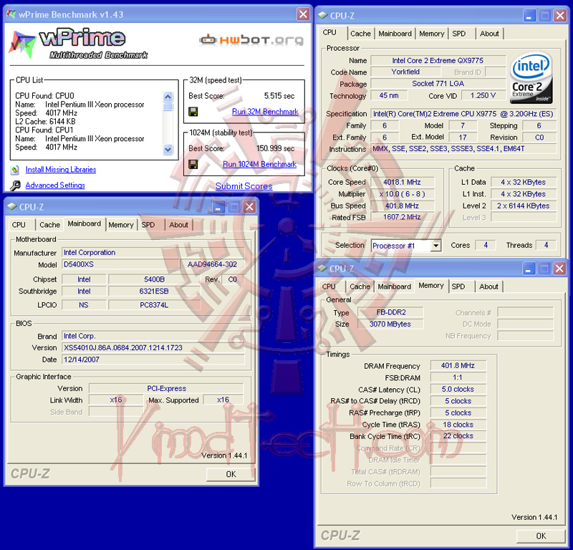Run the 1024M Benchmark
The image size is (573, 550).
[x=259, y=164]
